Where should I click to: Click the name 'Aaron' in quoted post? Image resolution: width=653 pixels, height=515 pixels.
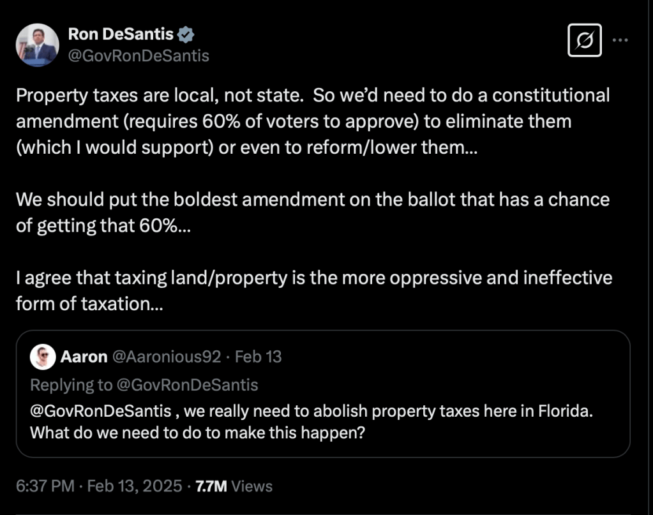84,357
